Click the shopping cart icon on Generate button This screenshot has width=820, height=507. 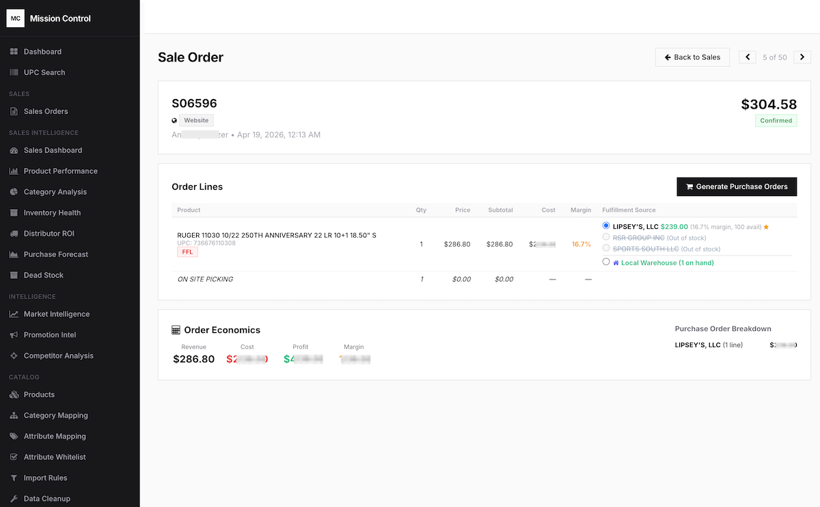689,187
